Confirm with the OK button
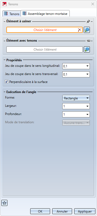 click(x=40, y=211)
